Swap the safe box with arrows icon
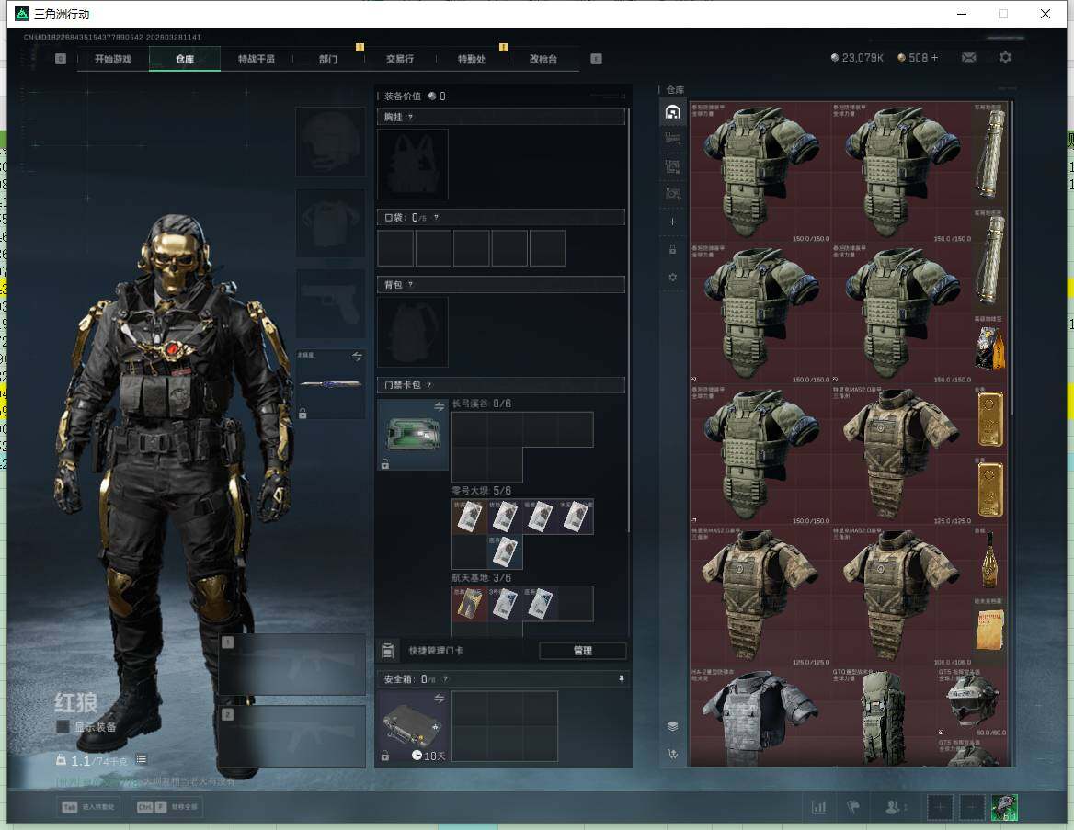This screenshot has width=1074, height=830. 439,699
